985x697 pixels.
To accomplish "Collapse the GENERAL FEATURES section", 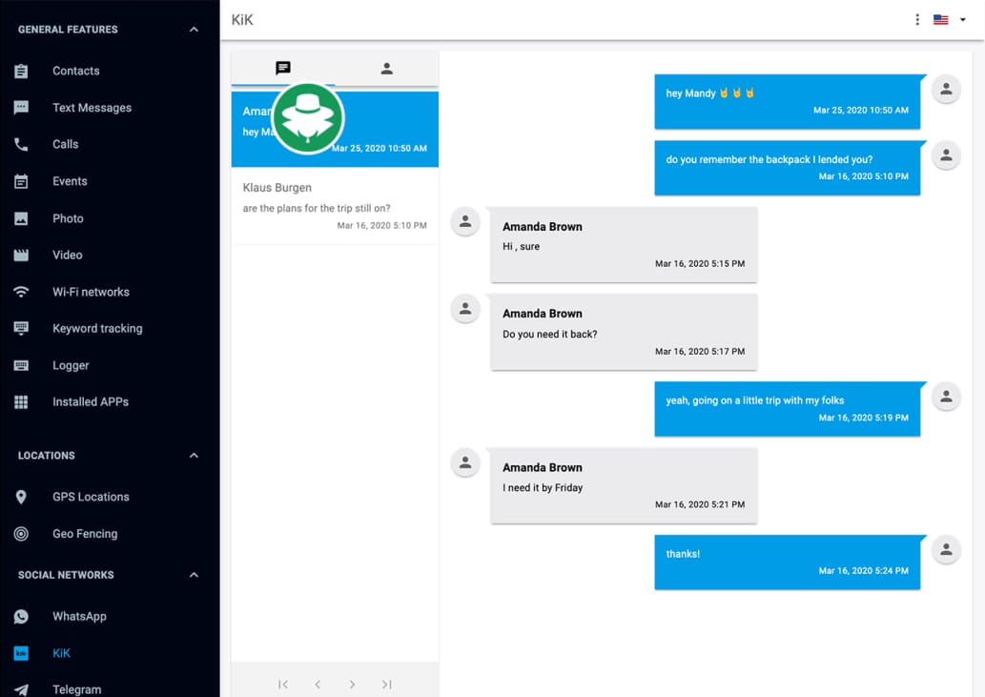I will (194, 29).
